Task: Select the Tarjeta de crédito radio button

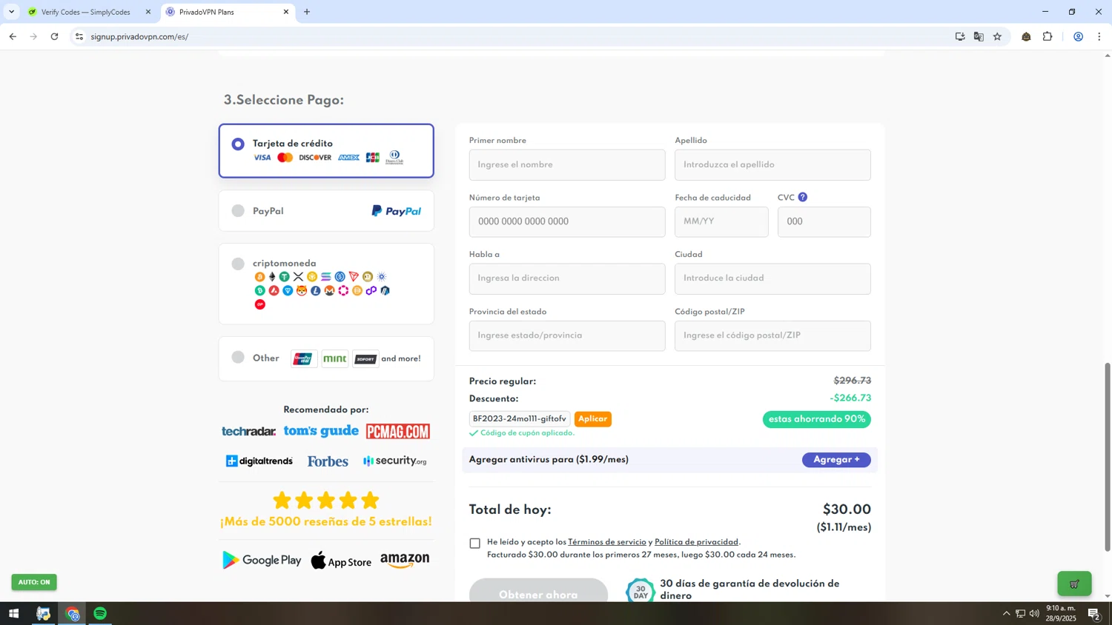Action: point(238,144)
